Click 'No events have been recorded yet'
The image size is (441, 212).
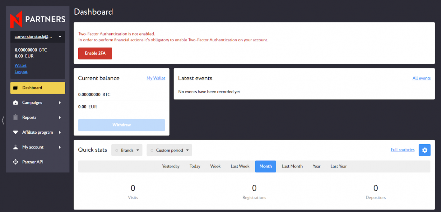[209, 92]
